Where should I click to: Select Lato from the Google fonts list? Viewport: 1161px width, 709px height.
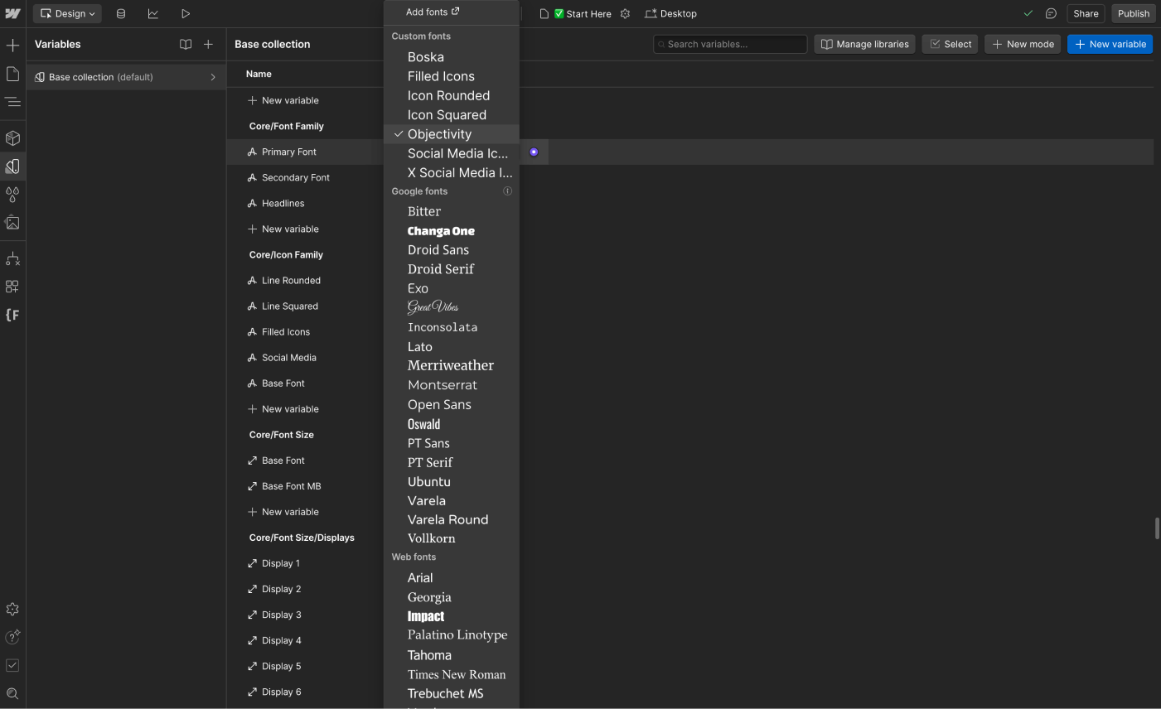(419, 346)
